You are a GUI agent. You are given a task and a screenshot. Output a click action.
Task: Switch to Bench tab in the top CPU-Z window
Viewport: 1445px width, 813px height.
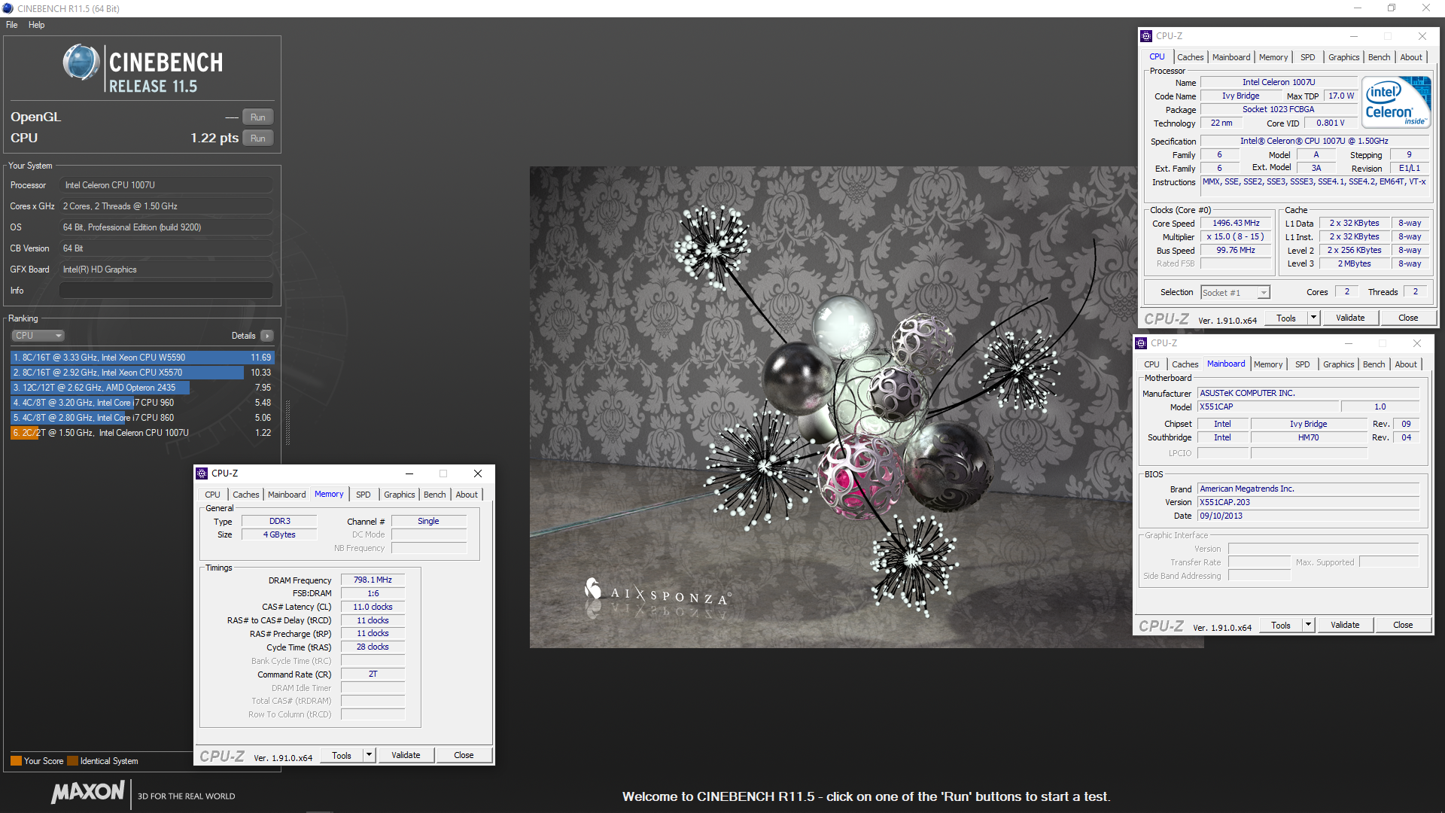tap(1380, 57)
